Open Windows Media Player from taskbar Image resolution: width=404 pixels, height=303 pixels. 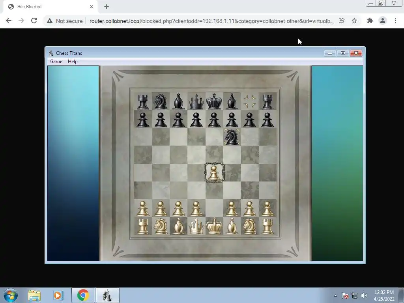tap(58, 296)
